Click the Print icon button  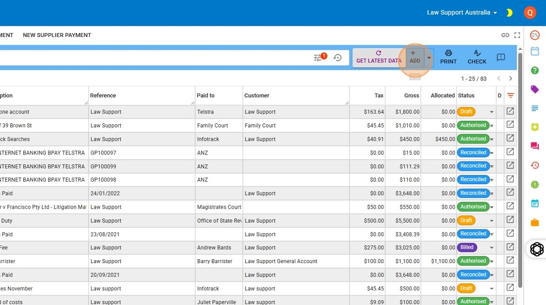(x=448, y=57)
